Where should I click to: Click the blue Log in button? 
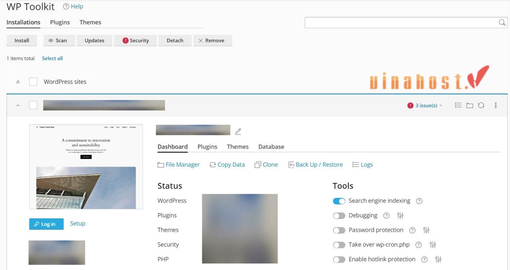point(46,224)
